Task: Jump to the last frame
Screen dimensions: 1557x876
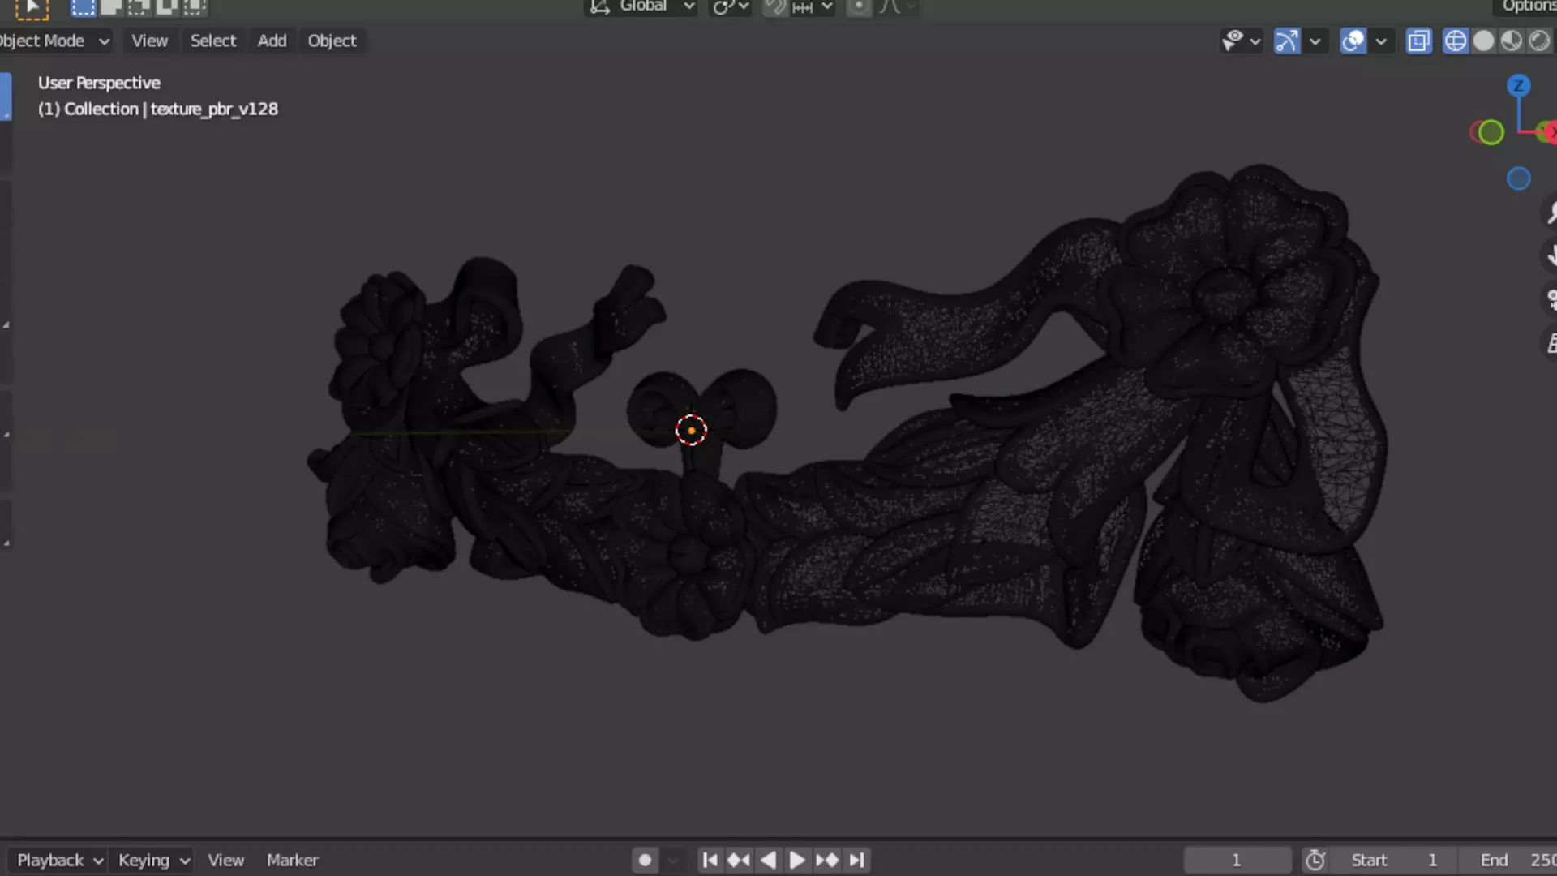Action: coord(857,860)
